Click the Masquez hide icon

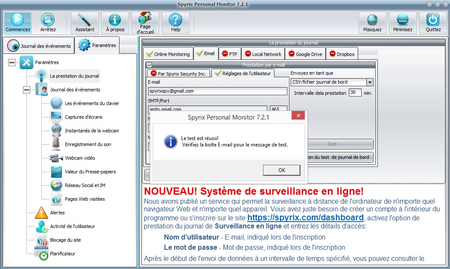372,20
